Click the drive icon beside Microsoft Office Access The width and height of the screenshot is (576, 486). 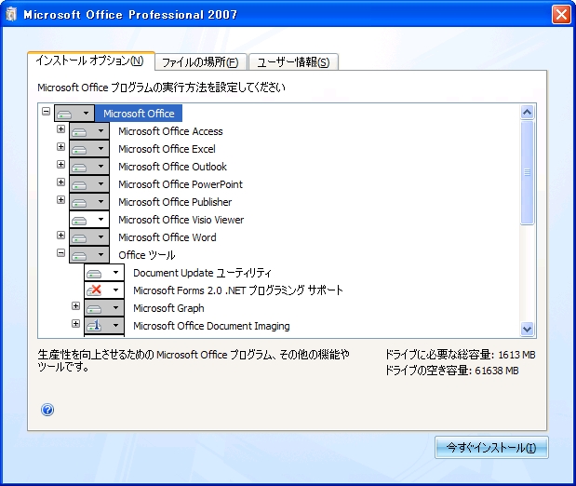pyautogui.click(x=80, y=131)
